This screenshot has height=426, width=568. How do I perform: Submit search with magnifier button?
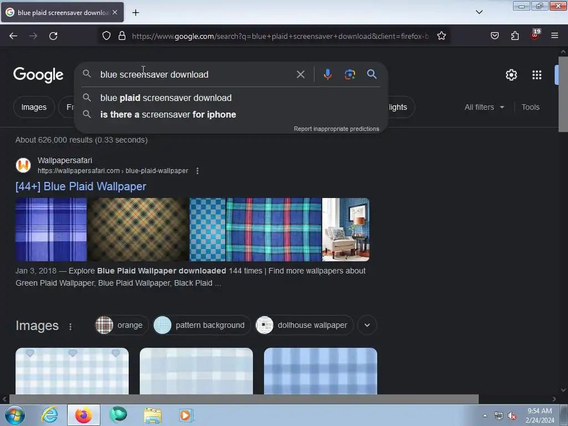(x=372, y=74)
